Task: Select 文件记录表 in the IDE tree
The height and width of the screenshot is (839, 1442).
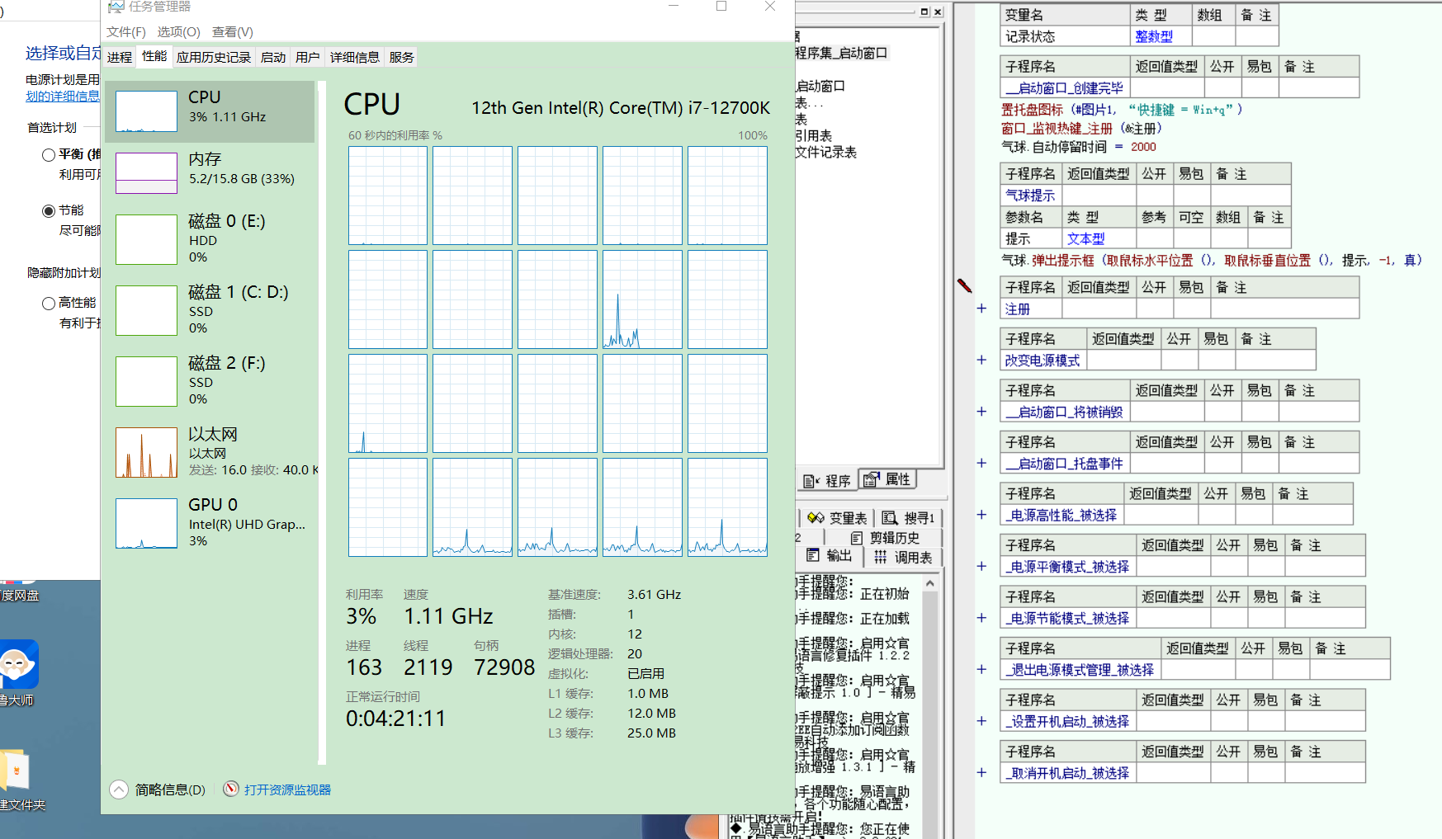Action: pyautogui.click(x=826, y=152)
